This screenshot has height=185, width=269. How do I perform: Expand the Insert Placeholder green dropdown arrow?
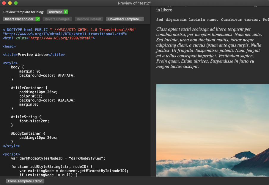point(37,19)
